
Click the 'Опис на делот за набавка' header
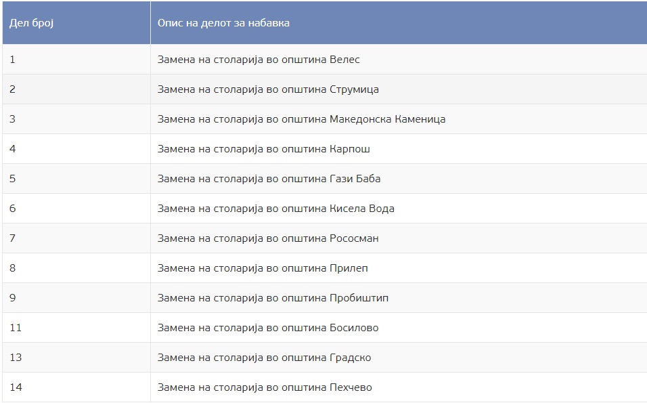click(x=223, y=23)
